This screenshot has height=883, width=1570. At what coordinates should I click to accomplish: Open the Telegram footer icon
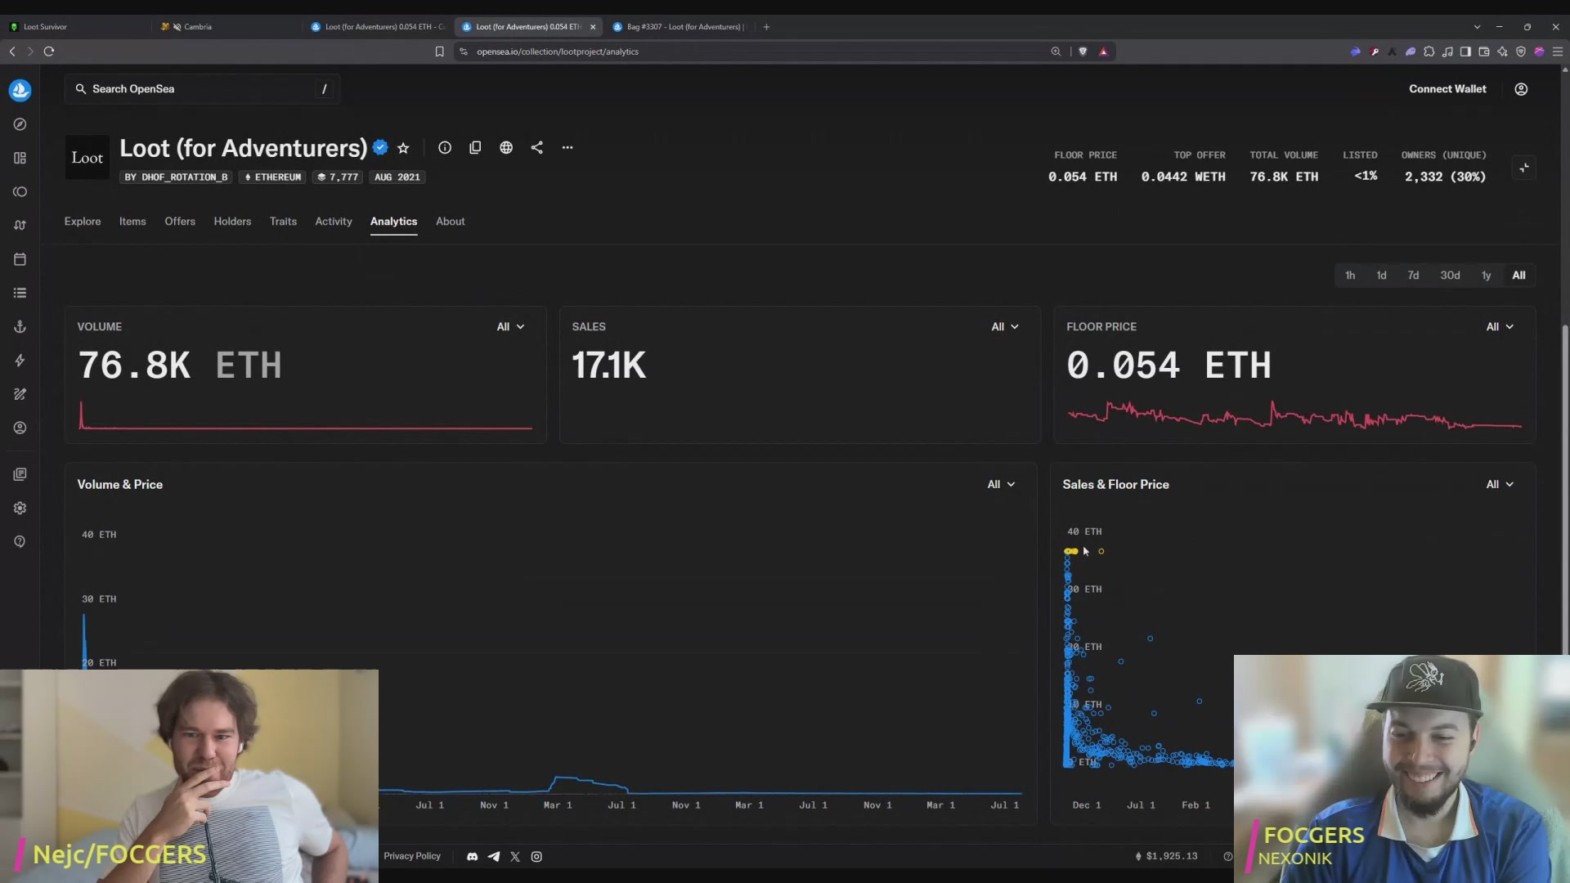click(x=494, y=857)
